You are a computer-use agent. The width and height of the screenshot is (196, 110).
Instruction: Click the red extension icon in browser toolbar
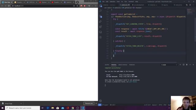coord(81,6)
